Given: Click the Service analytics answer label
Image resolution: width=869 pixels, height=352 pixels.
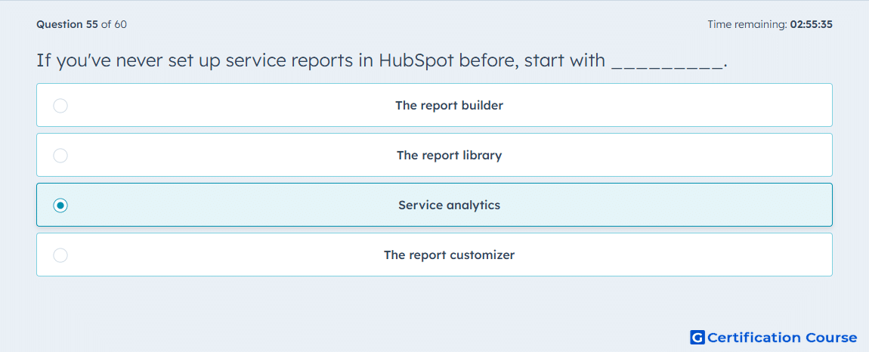Looking at the screenshot, I should pyautogui.click(x=450, y=205).
